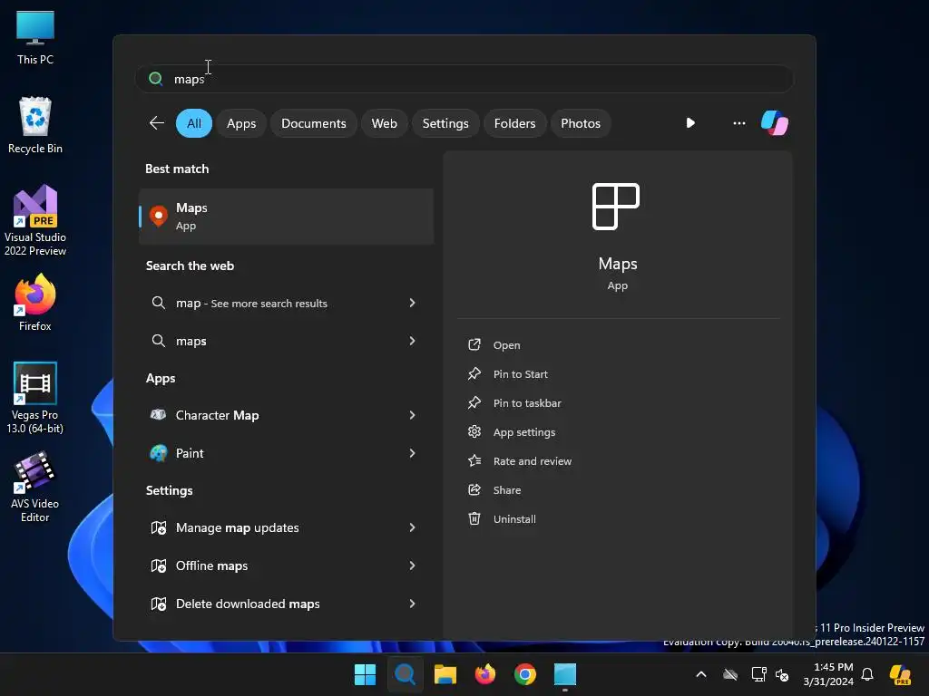Select the All filter tab
The height and width of the screenshot is (696, 929).
click(x=194, y=123)
